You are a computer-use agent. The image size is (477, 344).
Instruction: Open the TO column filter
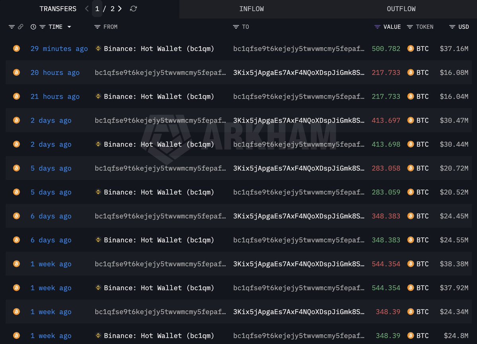coord(236,27)
